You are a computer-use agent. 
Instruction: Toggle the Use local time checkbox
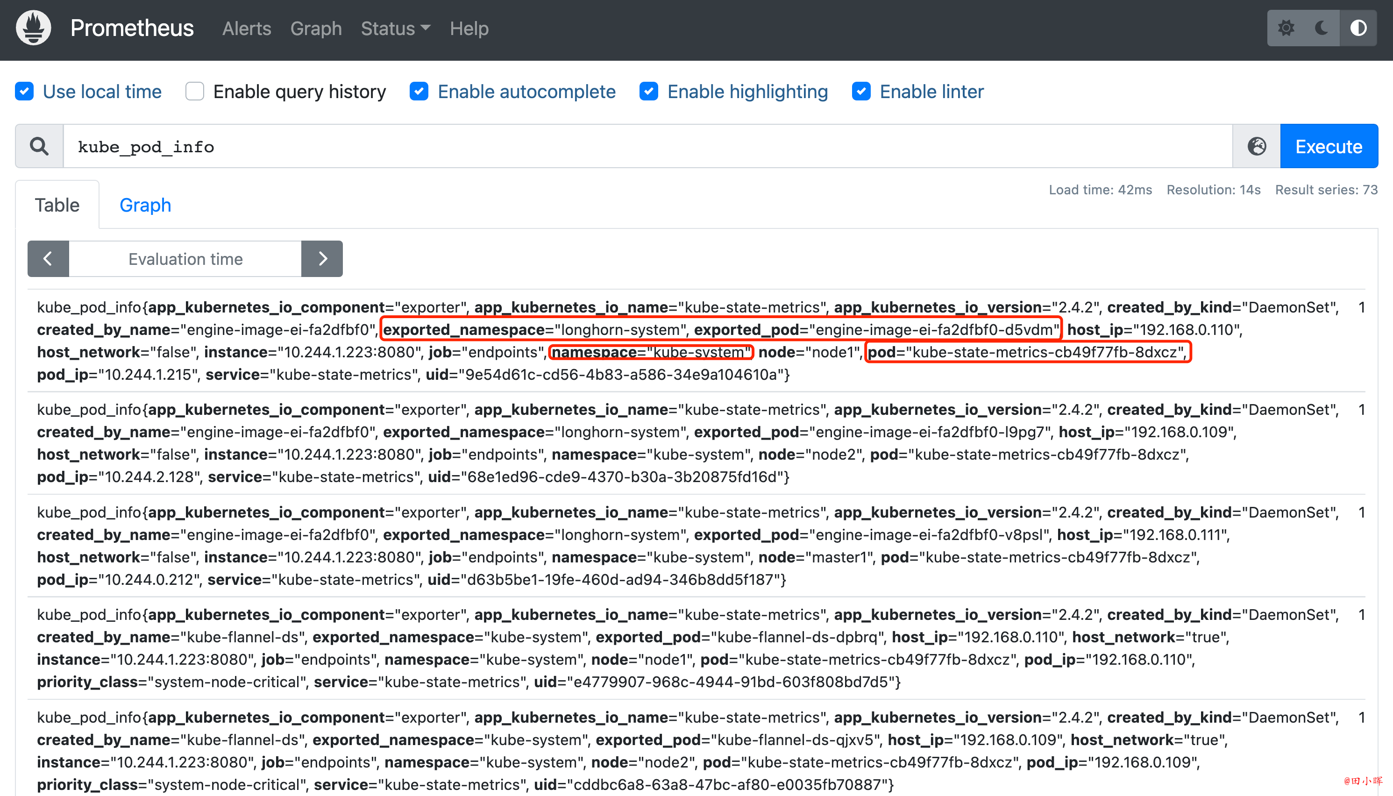coord(25,91)
